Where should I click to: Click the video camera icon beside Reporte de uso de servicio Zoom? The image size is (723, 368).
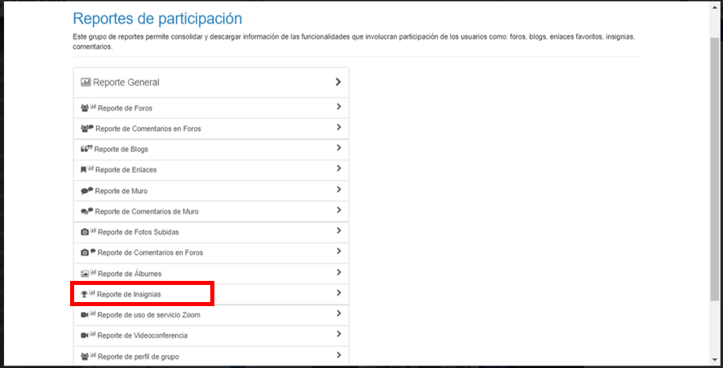click(85, 315)
